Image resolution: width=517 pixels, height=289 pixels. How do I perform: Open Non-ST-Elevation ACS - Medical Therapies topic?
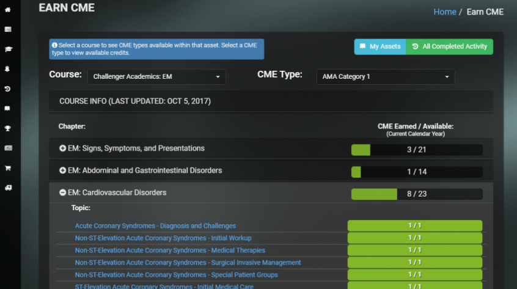(170, 250)
